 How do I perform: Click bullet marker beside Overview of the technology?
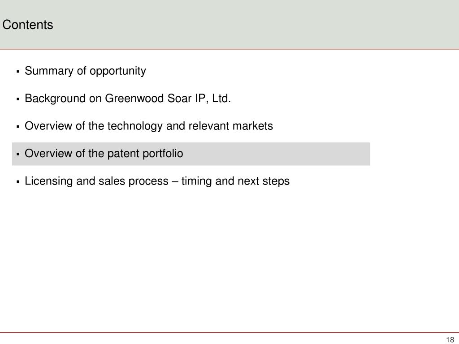tap(18, 127)
